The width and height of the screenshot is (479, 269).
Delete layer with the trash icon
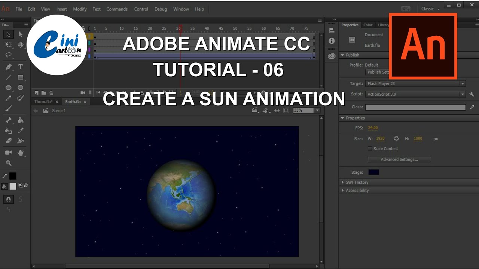pos(51,93)
